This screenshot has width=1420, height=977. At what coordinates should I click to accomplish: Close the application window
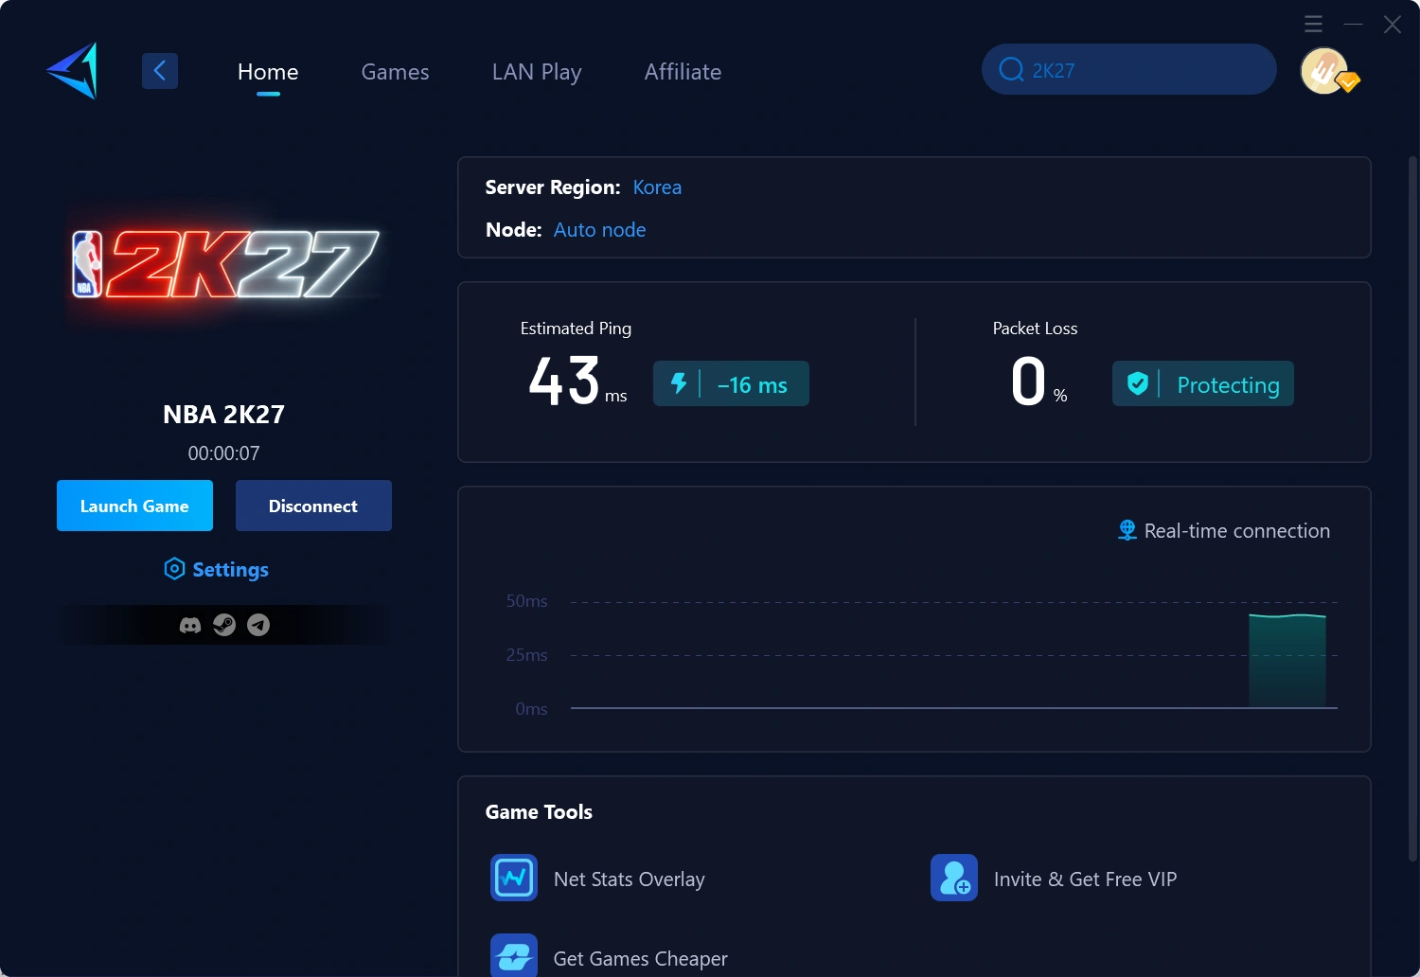(1392, 24)
